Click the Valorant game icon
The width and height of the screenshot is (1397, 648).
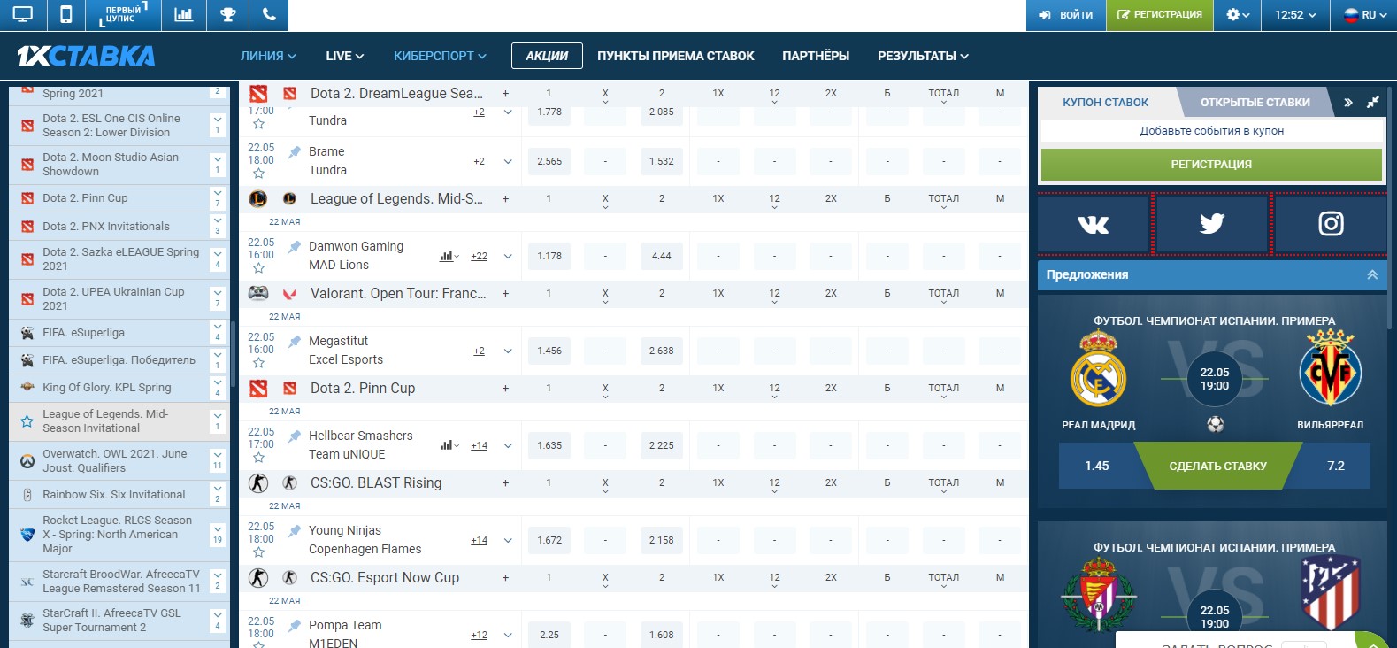click(x=289, y=294)
